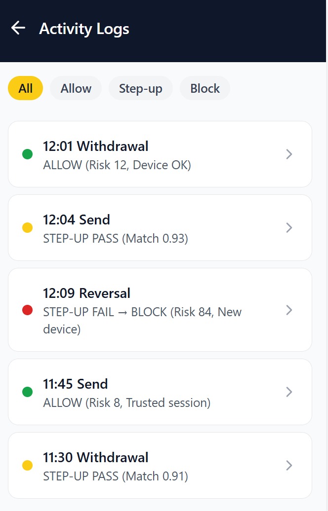Click red status dot on 12:09 Reversal

(x=28, y=310)
